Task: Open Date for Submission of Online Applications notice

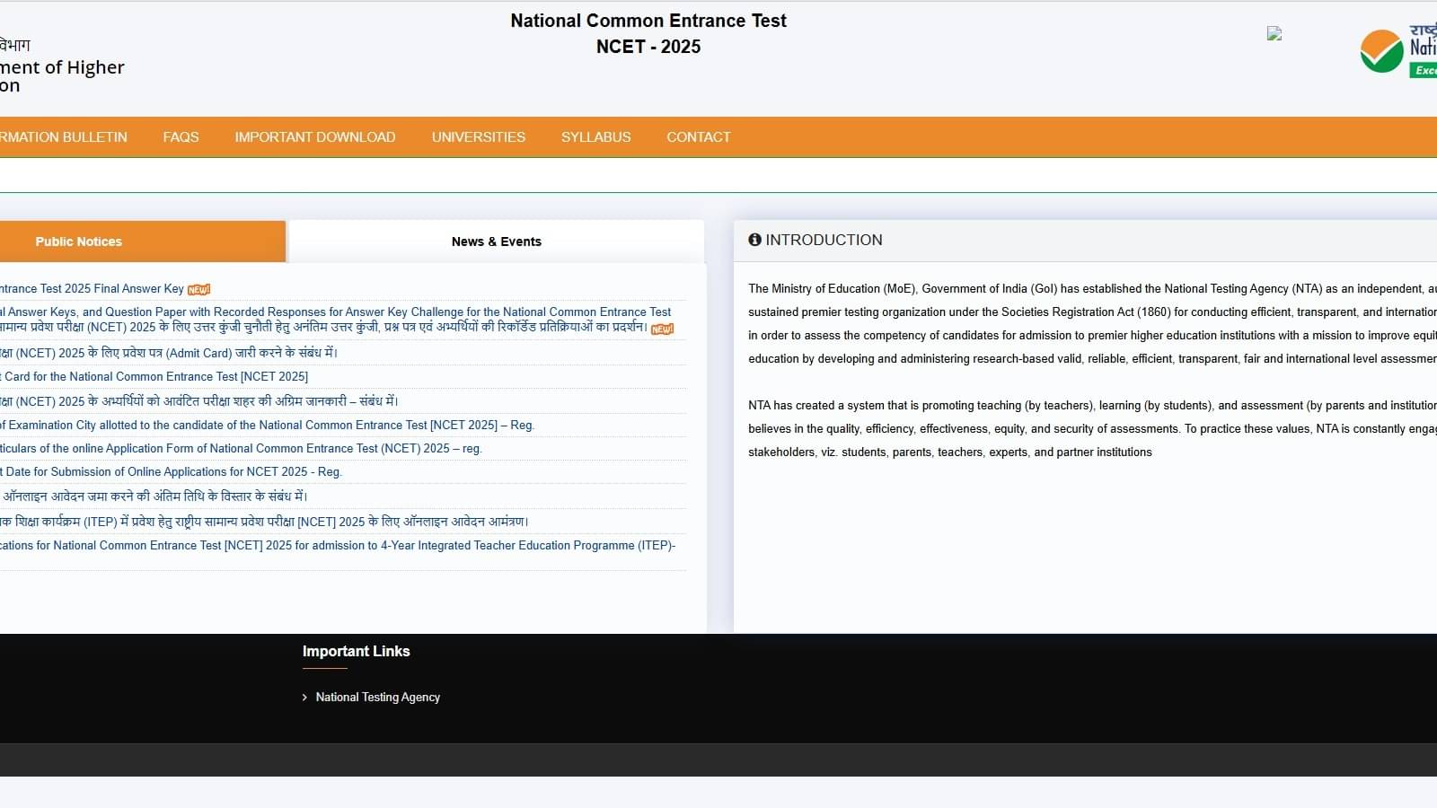Action: pyautogui.click(x=171, y=472)
